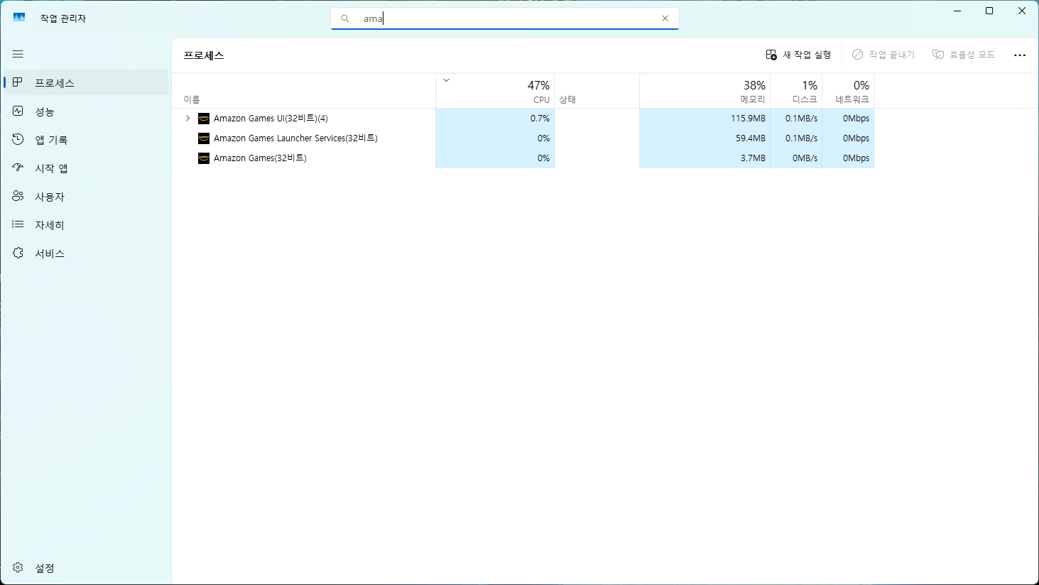Click 작업 끝내기 (End task) button

pos(883,55)
